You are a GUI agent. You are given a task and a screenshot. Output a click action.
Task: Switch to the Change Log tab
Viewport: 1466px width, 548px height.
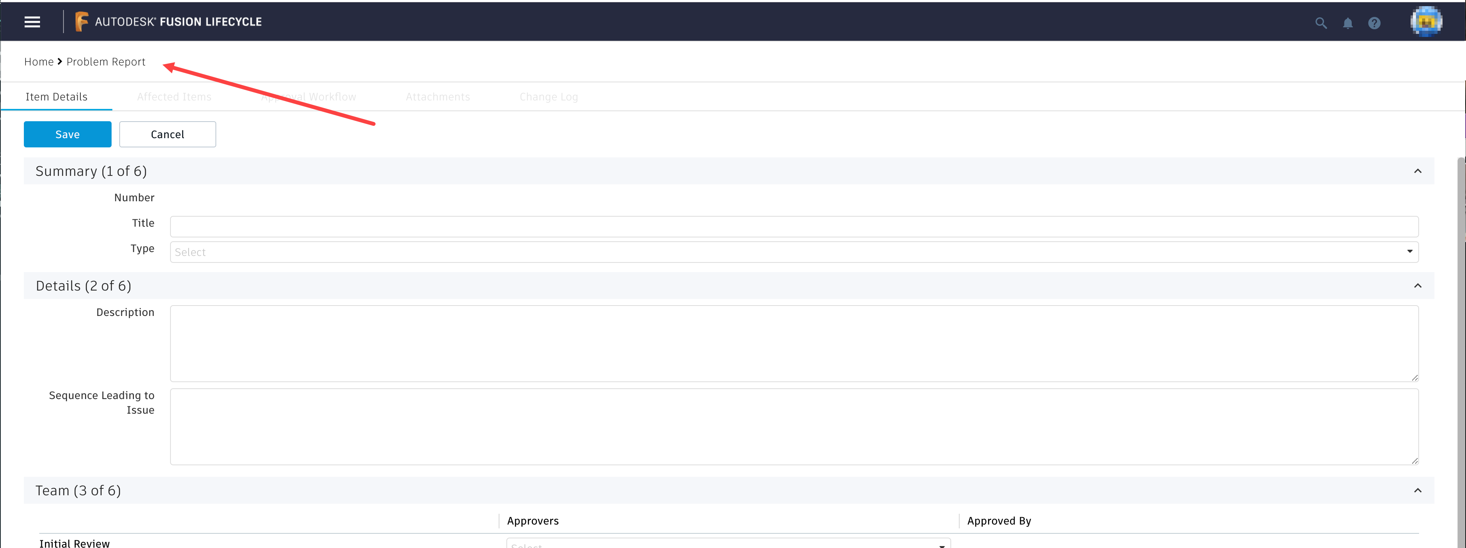(x=548, y=97)
